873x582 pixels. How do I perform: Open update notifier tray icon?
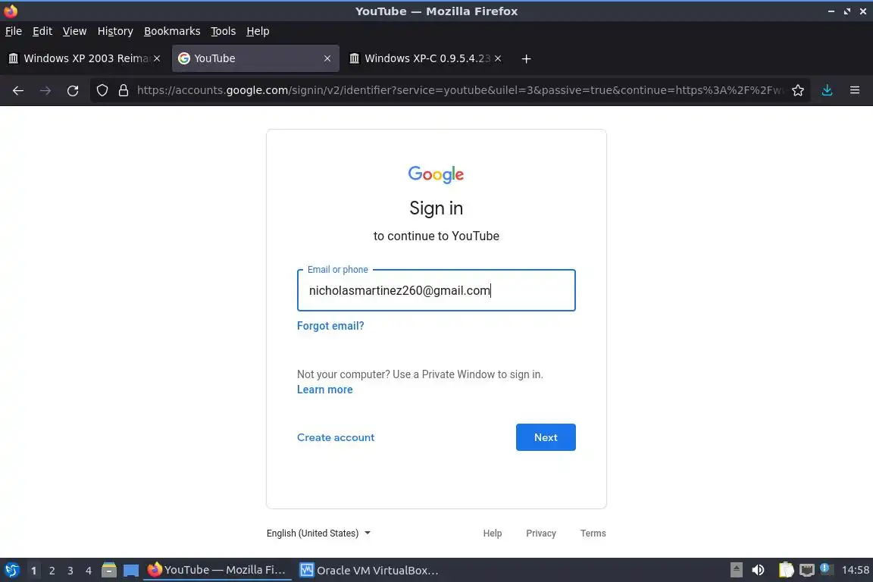(826, 570)
